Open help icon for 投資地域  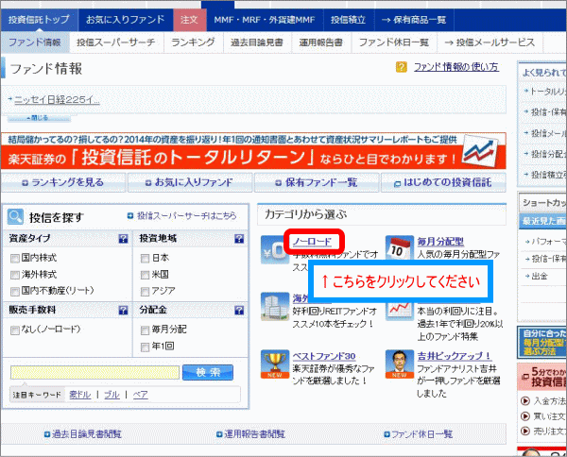(239, 239)
